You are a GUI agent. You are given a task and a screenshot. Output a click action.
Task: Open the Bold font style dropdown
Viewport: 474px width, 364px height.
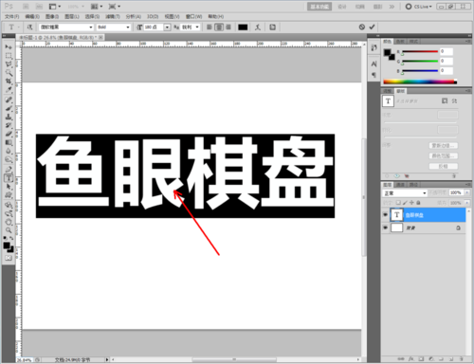tap(114, 27)
